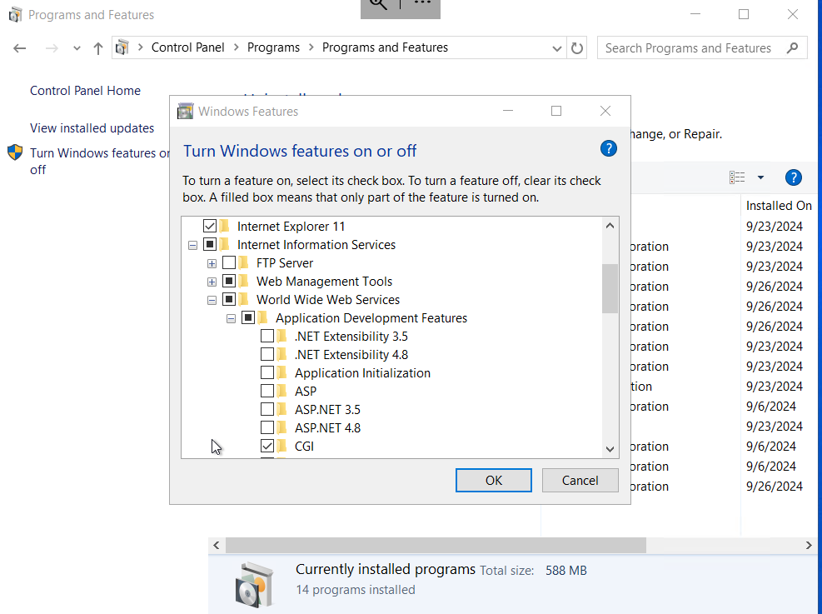Select the Application Initialization tree item

362,372
